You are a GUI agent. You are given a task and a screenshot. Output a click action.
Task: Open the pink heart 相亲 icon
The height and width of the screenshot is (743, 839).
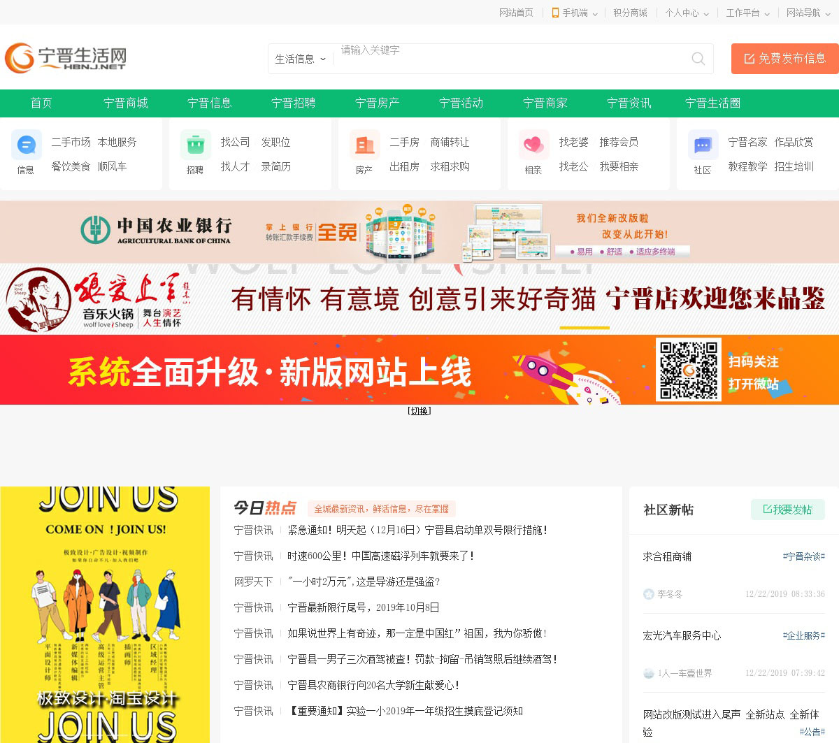point(533,145)
